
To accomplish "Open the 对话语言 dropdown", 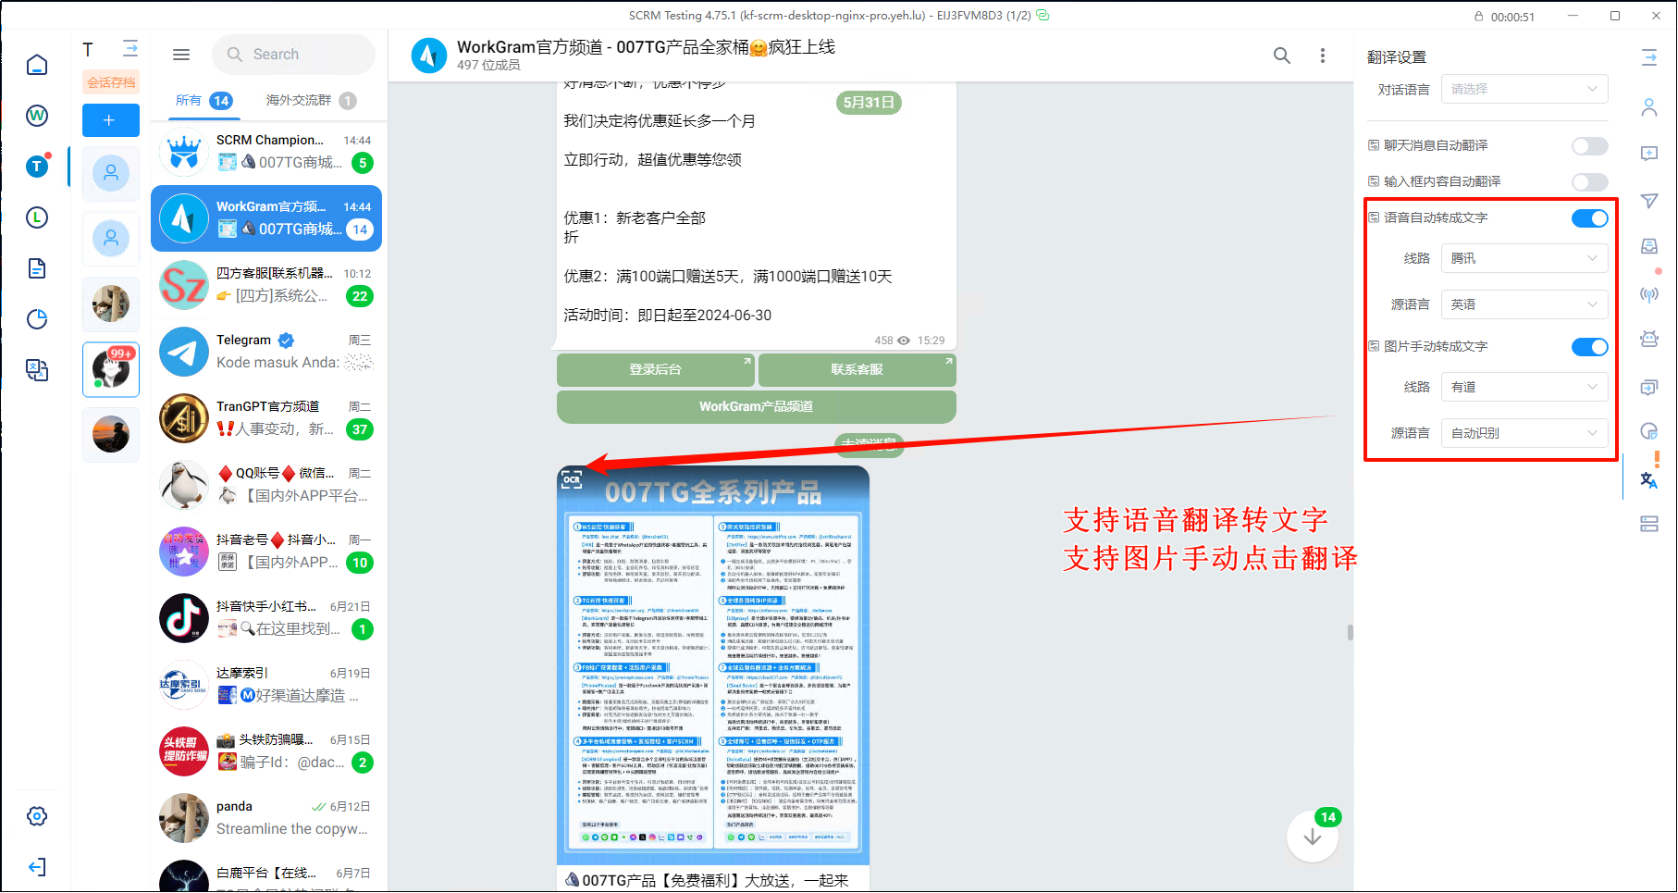I will [x=1524, y=90].
